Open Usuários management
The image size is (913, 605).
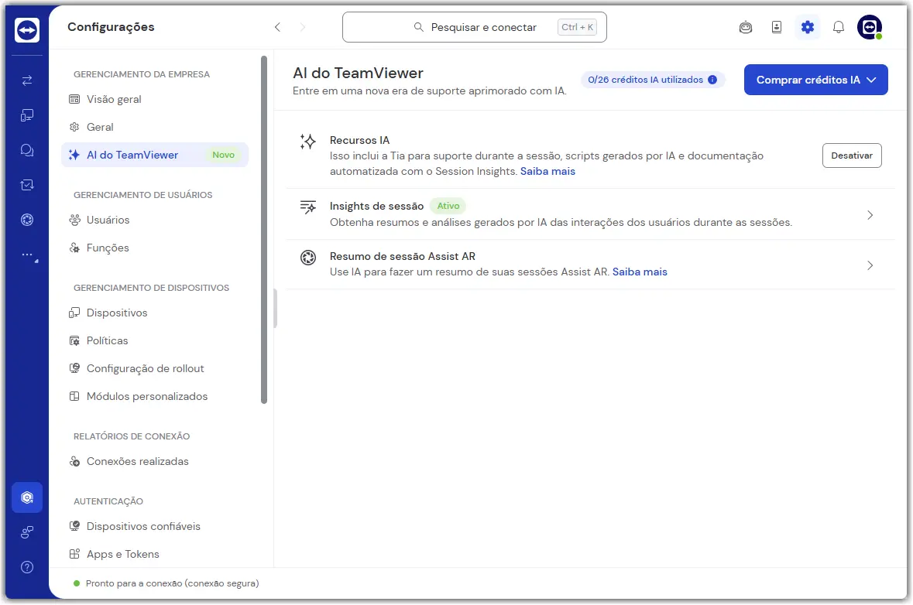point(154,220)
